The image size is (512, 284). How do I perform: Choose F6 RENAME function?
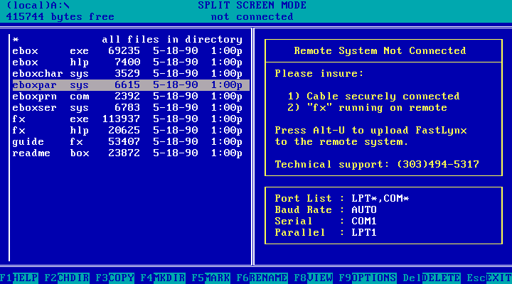pos(262,278)
